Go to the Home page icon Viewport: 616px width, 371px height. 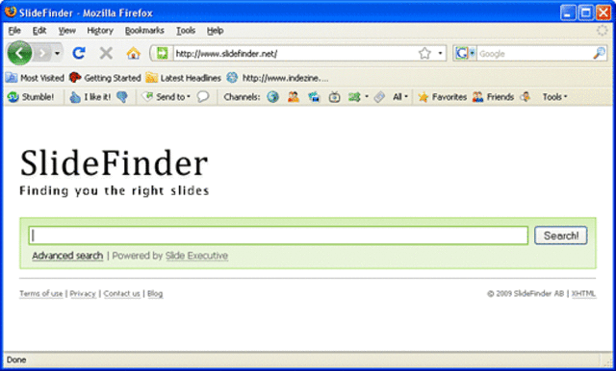(x=134, y=53)
